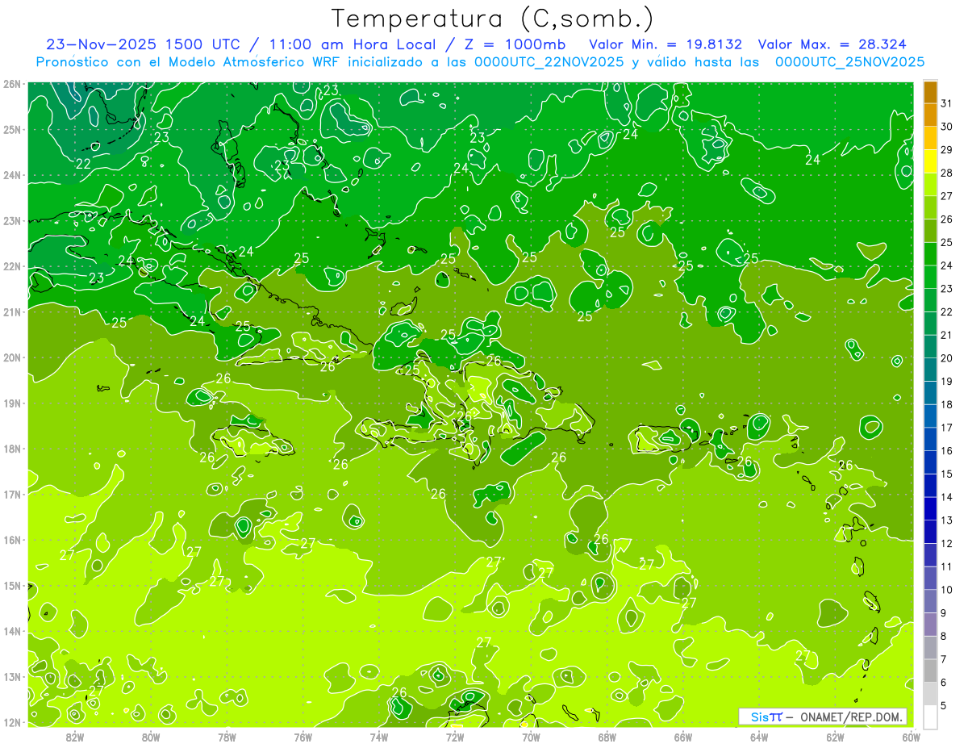Click the gray legend swatch between 6 and 7
Screen dimensions: 968x748
tap(930, 671)
